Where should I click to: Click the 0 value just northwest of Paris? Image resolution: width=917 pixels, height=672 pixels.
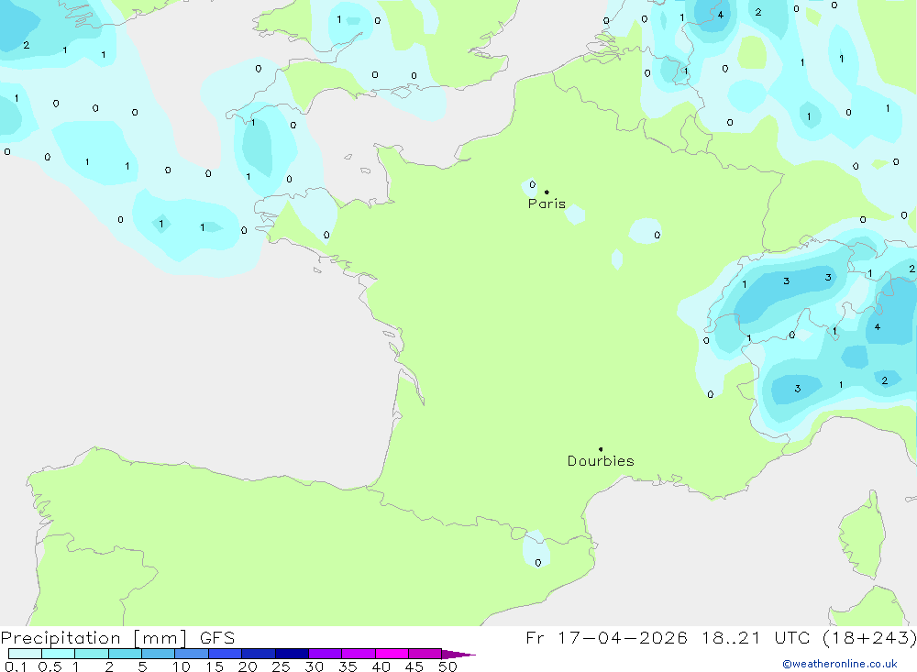(532, 185)
